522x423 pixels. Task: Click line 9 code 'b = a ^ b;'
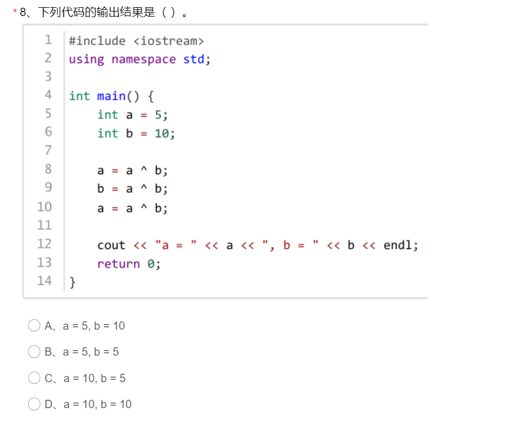click(132, 189)
